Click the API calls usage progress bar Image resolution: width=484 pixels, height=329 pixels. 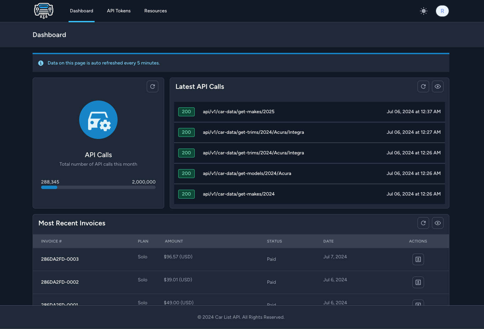[x=98, y=187]
